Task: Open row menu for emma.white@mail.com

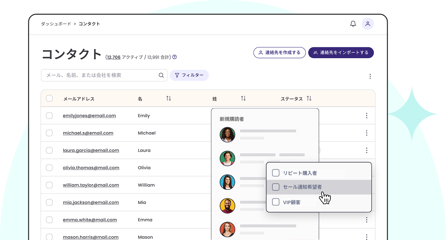Action: (x=367, y=219)
